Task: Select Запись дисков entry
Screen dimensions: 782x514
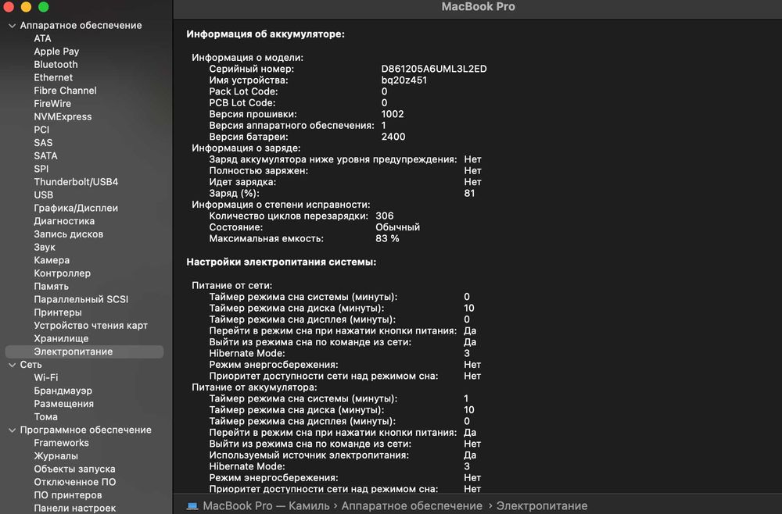Action: tap(68, 234)
